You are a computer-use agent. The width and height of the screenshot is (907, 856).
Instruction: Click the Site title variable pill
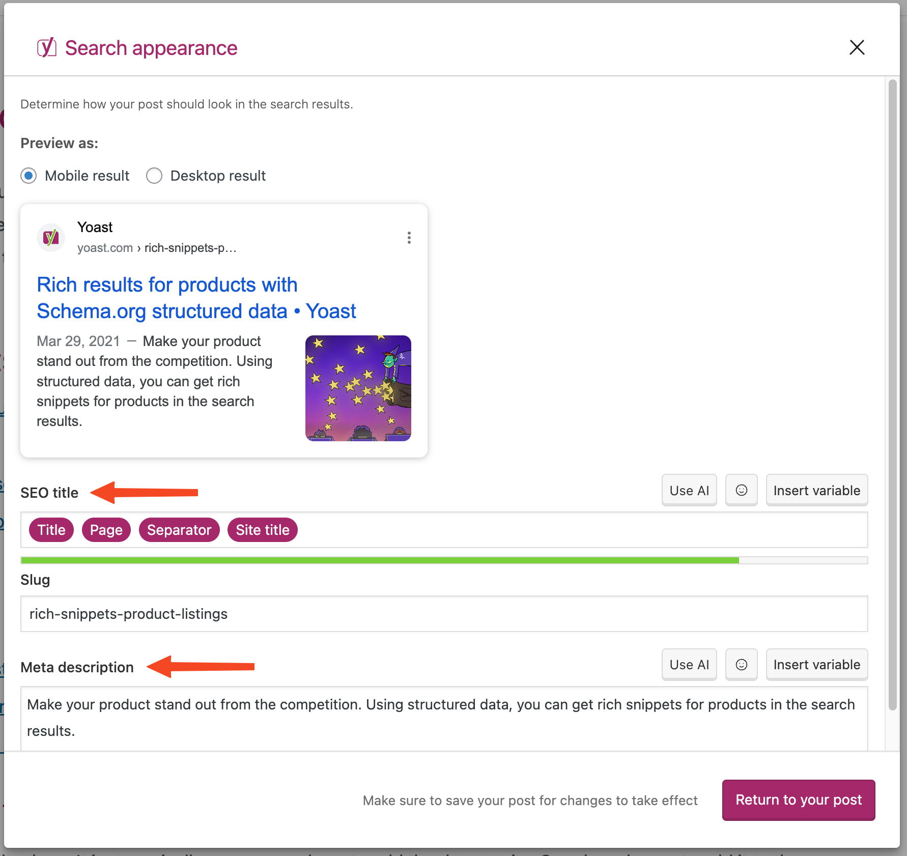(262, 529)
